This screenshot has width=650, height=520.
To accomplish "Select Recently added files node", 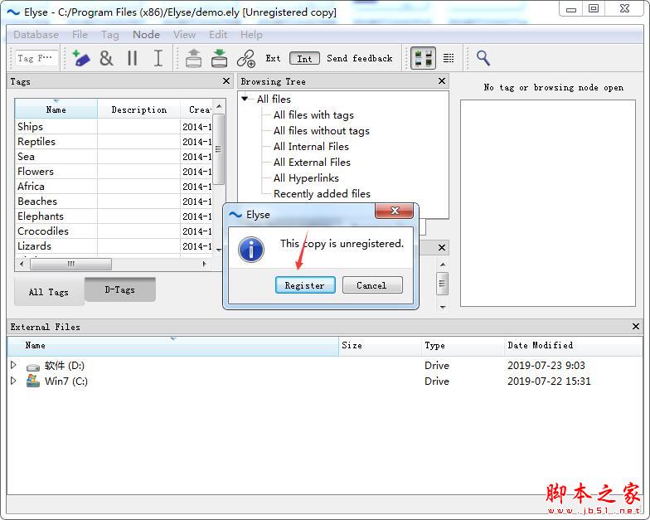I will click(x=322, y=194).
